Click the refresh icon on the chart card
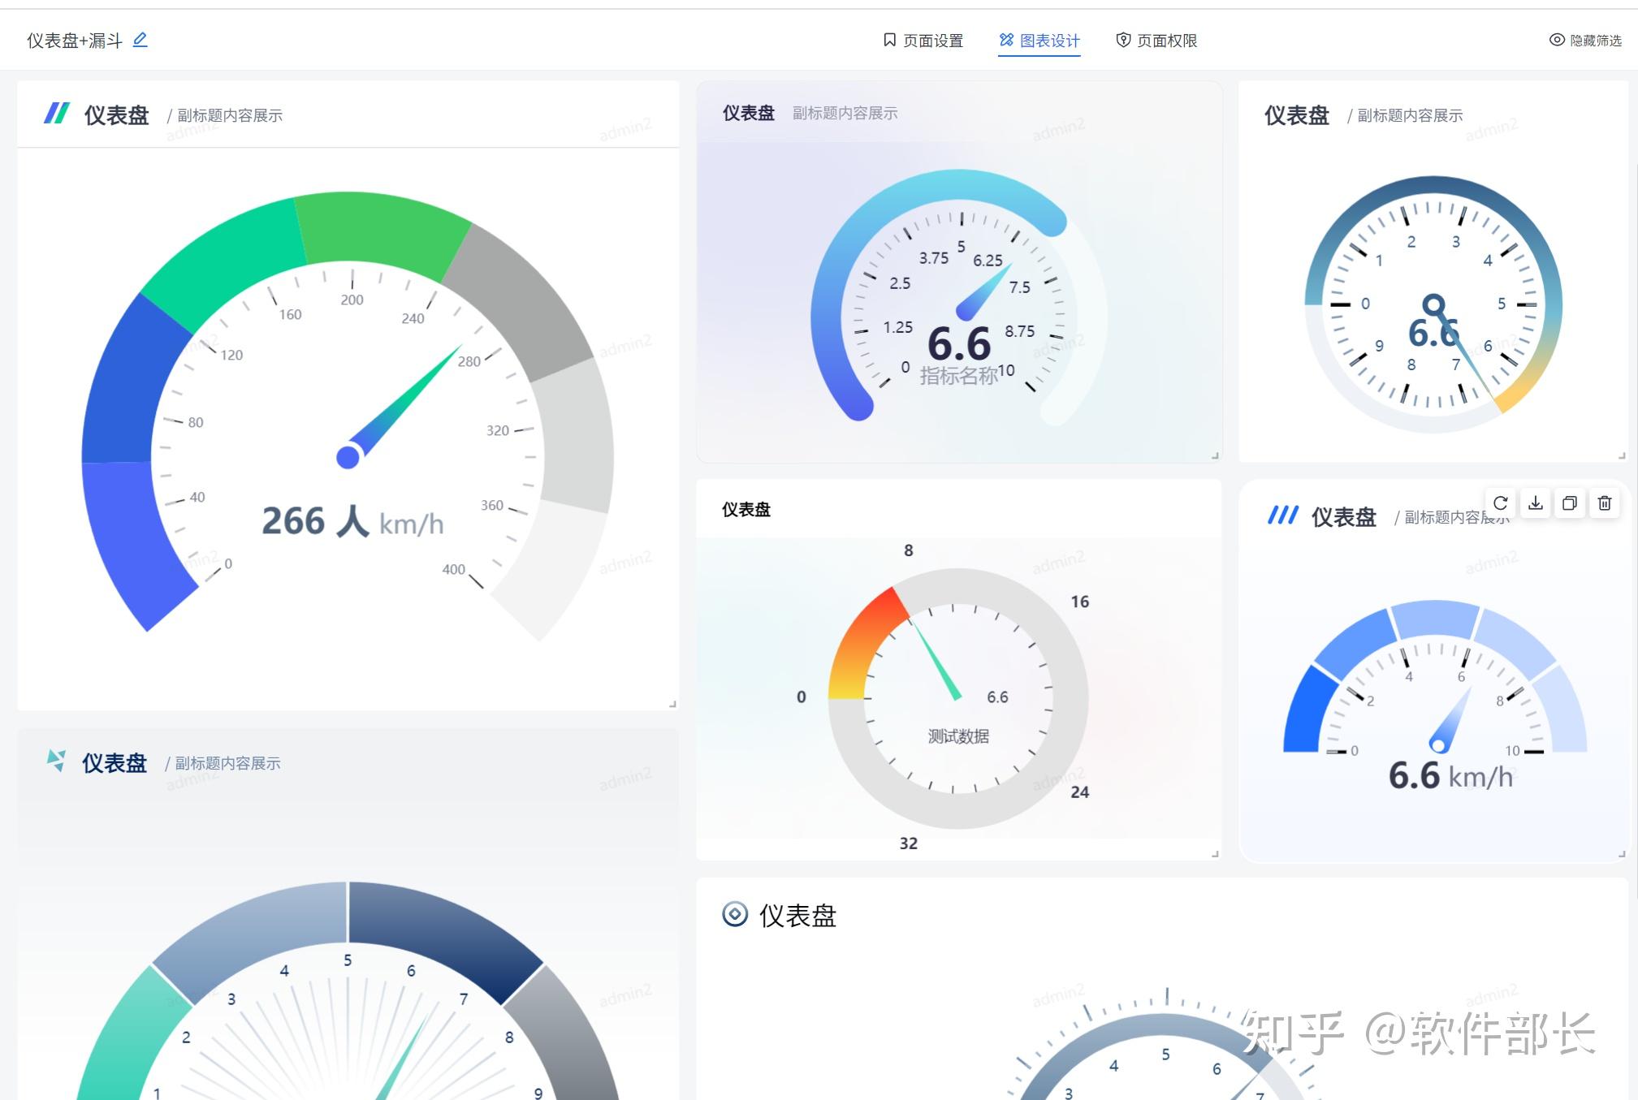1638x1100 pixels. pyautogui.click(x=1500, y=503)
